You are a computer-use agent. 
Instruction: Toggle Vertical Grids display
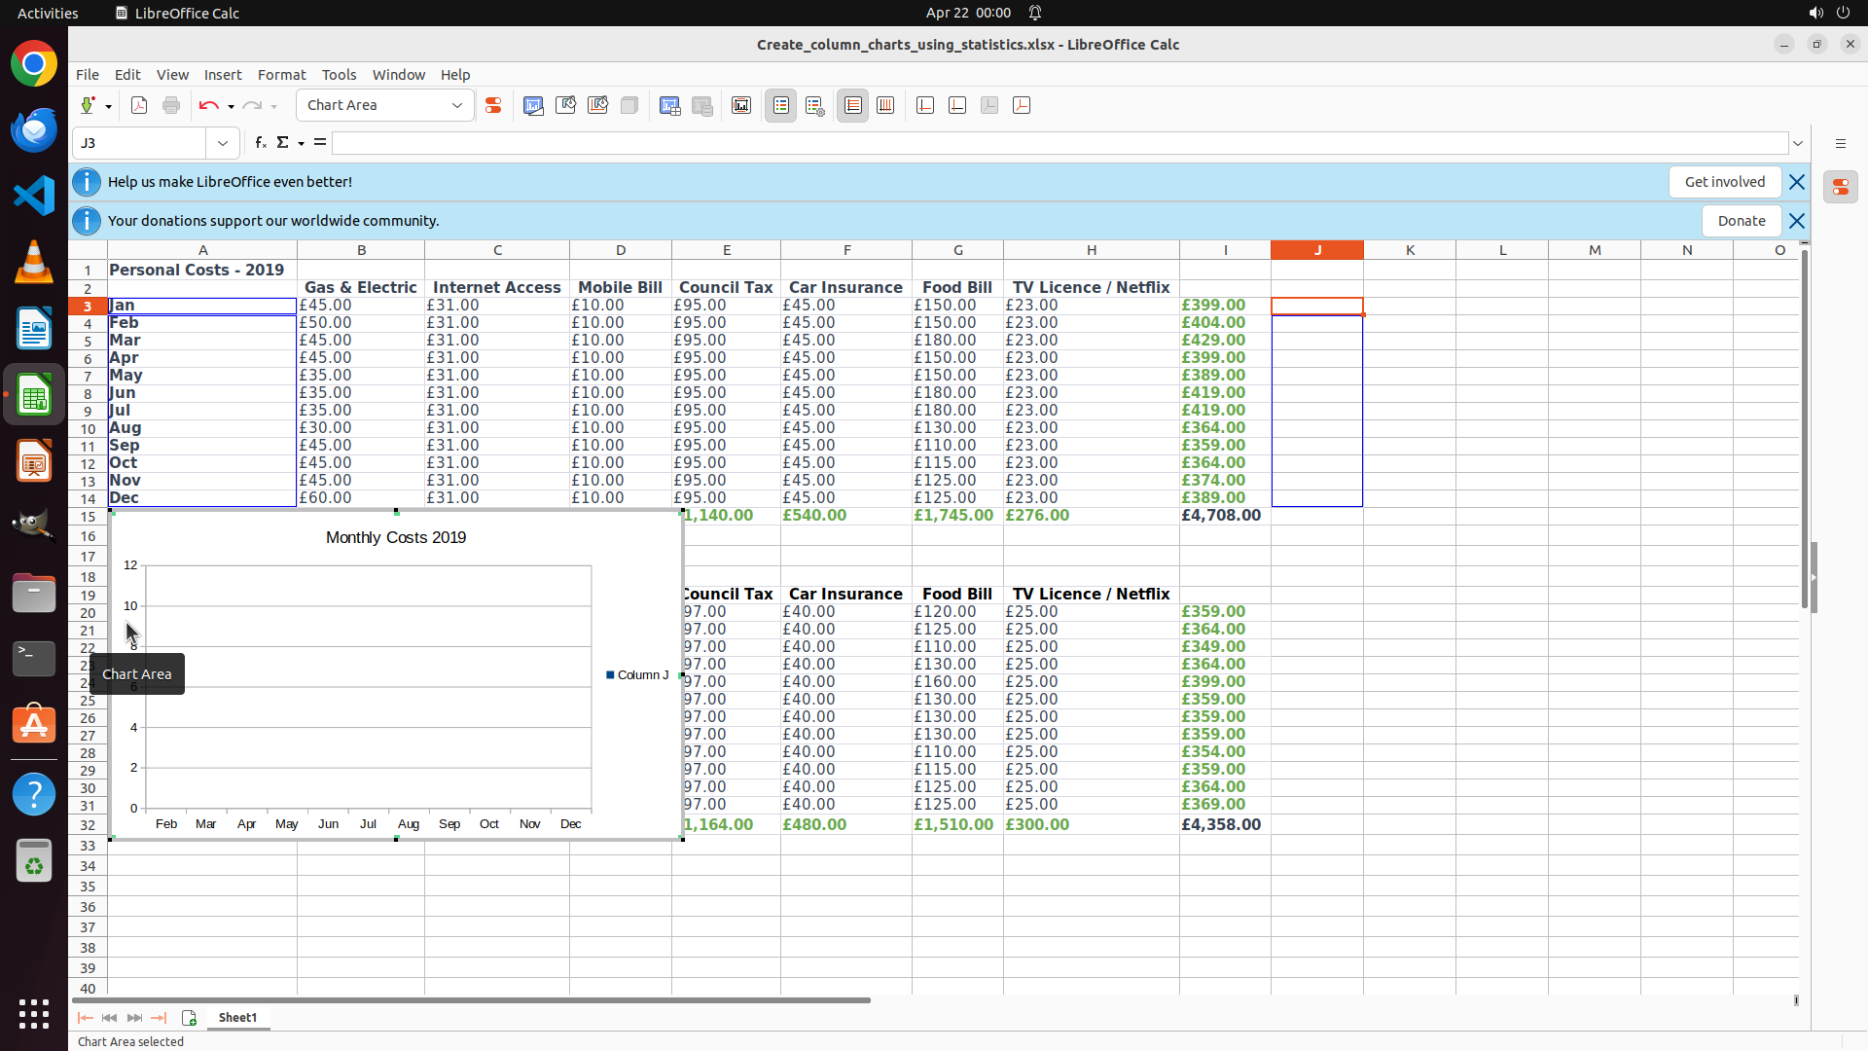(x=885, y=106)
